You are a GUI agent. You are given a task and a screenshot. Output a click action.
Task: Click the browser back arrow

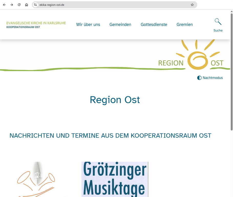click(x=4, y=5)
